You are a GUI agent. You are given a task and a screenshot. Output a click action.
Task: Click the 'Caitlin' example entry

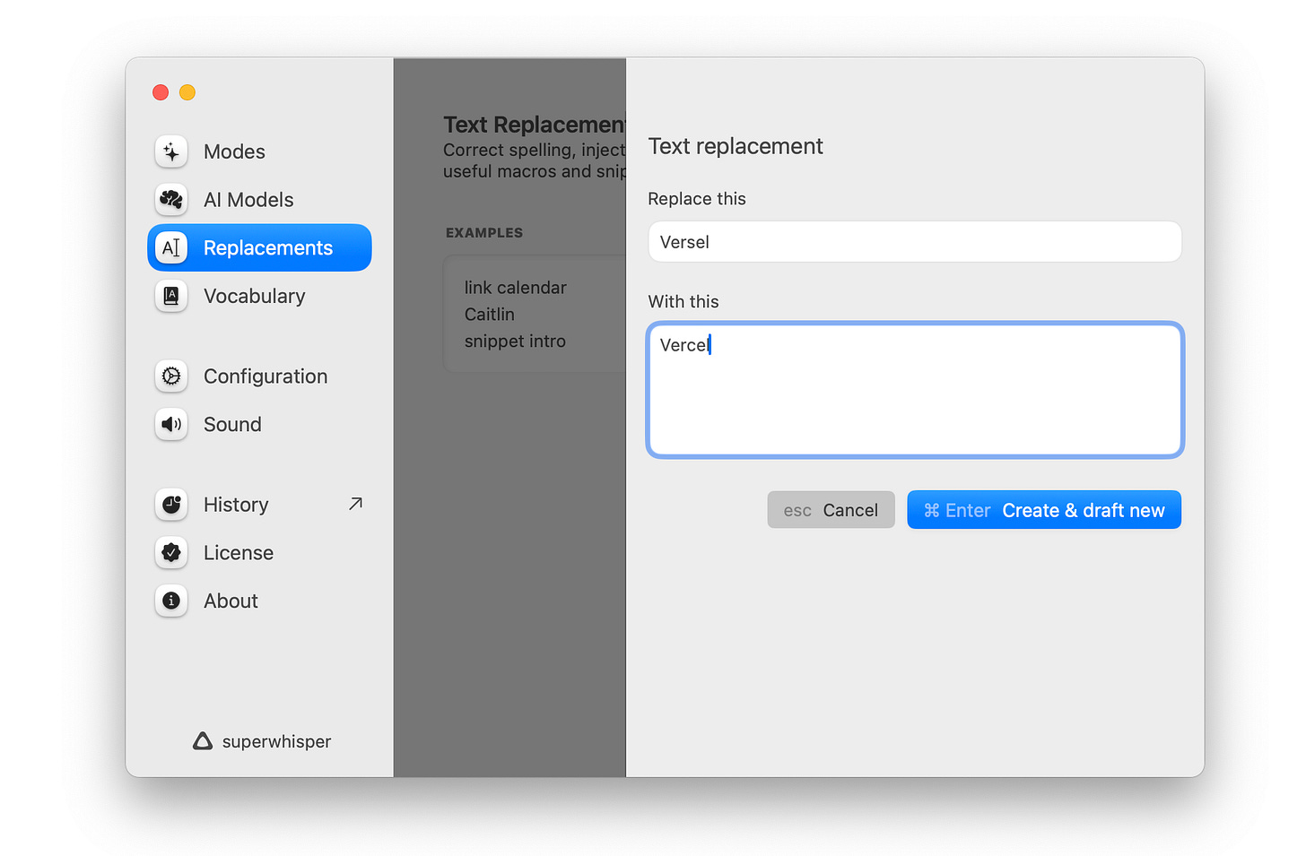click(490, 315)
